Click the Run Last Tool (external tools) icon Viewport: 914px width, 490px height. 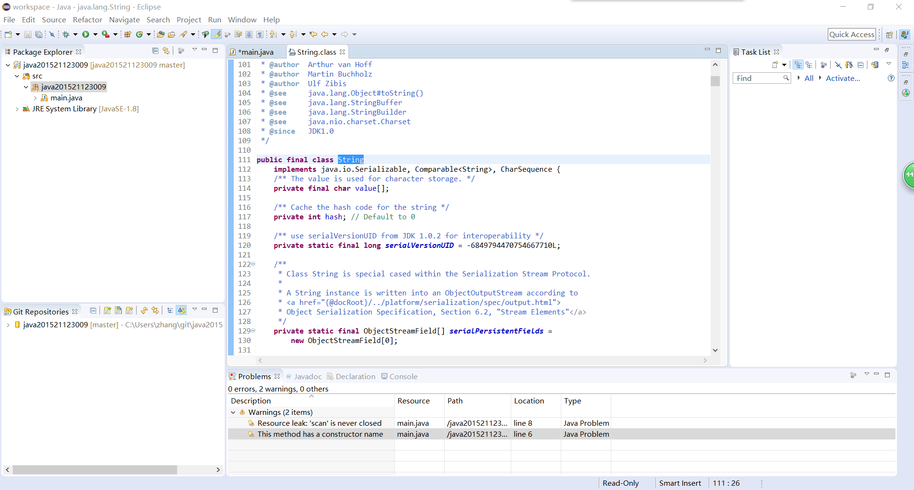(105, 34)
